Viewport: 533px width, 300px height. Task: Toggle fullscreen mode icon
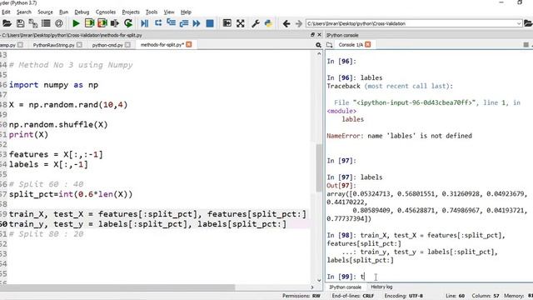241,23
